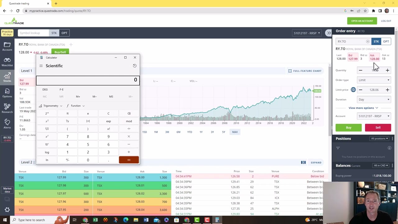Viewport: 398px width, 224px height.
Task: Reload the browser page
Action: (18, 11)
